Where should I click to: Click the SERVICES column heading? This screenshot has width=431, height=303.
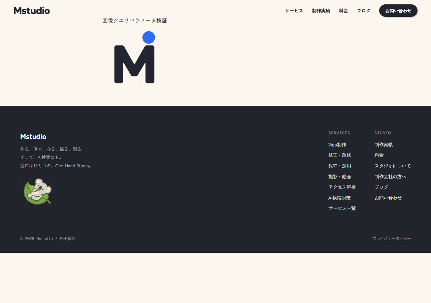point(339,133)
